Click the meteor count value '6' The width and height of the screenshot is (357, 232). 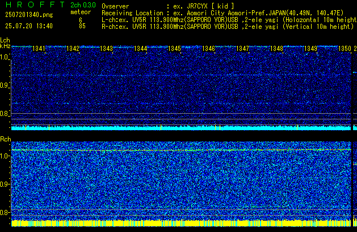pos(81,20)
